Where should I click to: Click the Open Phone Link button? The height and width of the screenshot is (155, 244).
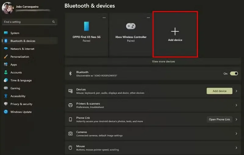pos(219,119)
